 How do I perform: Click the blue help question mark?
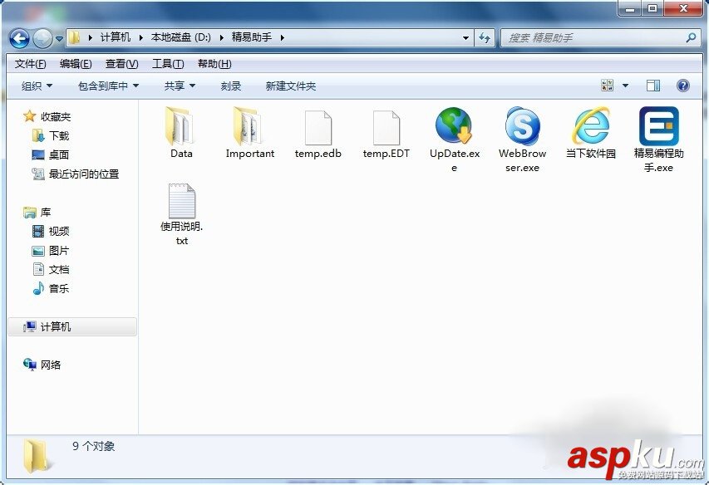point(682,86)
